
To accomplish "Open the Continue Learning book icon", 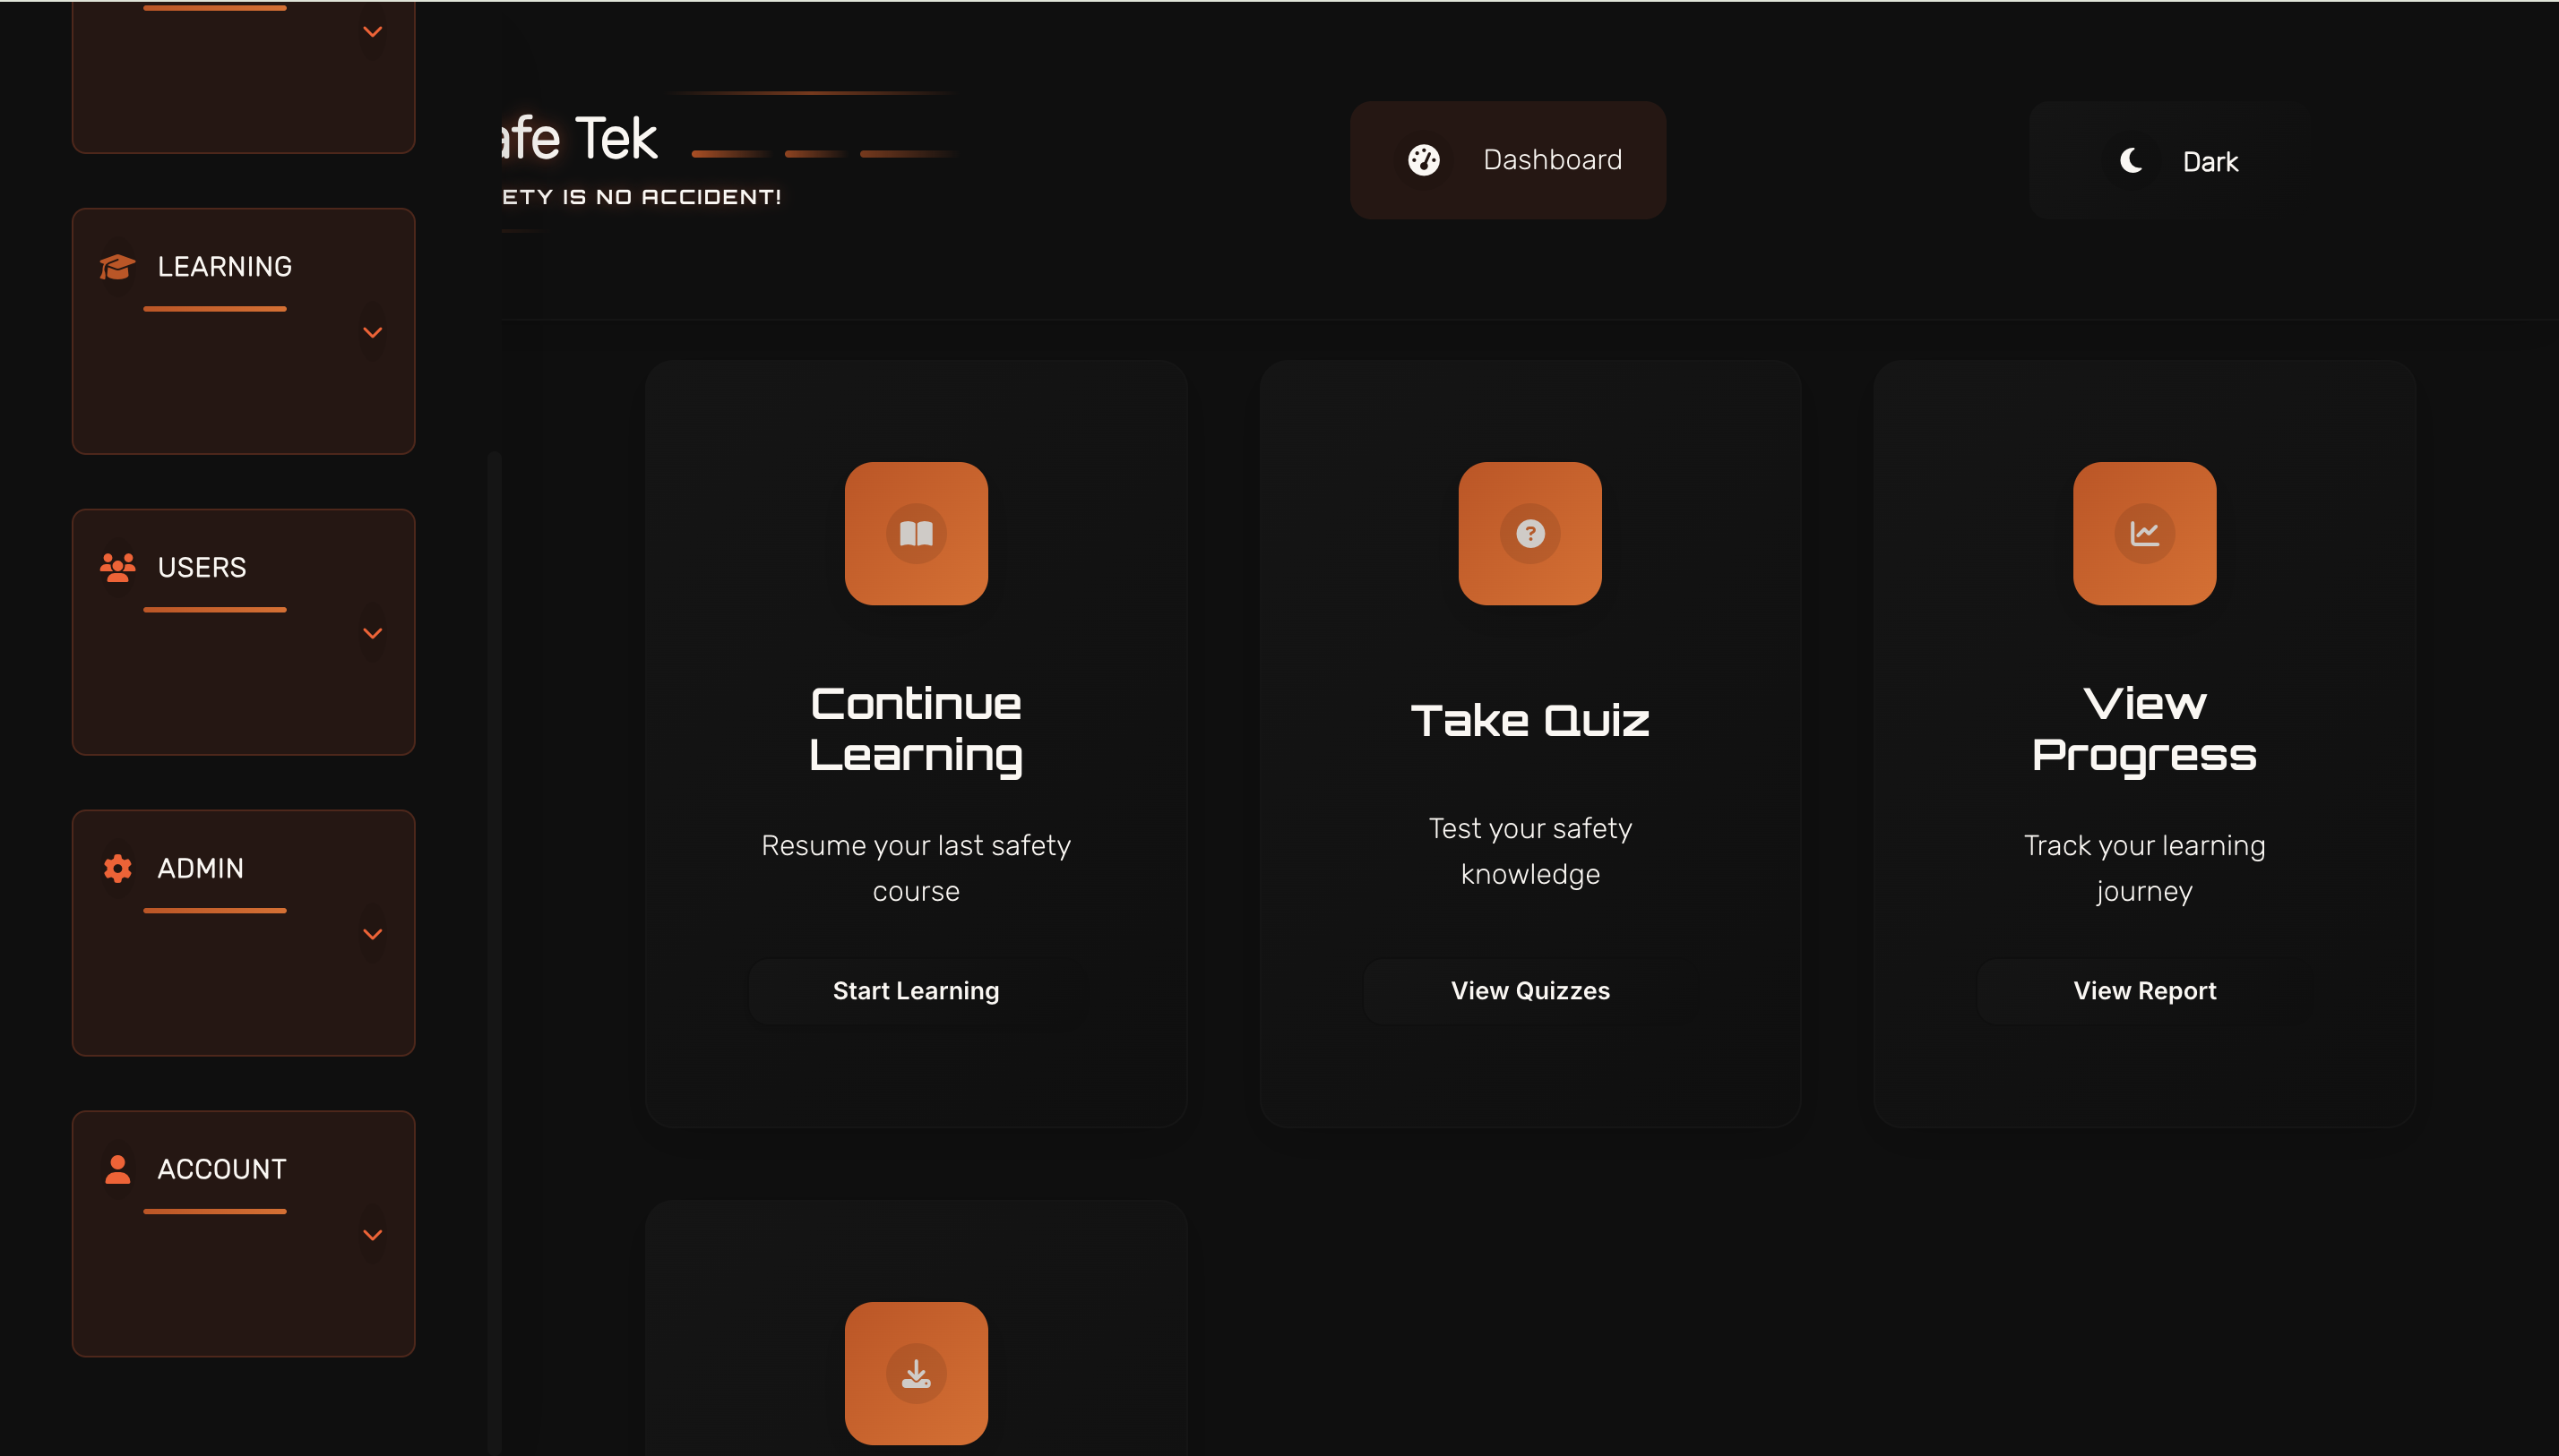I will tap(916, 534).
